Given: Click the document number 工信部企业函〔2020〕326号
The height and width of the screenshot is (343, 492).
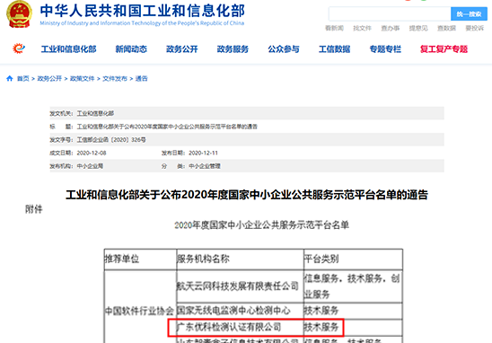Looking at the screenshot, I should [111, 140].
